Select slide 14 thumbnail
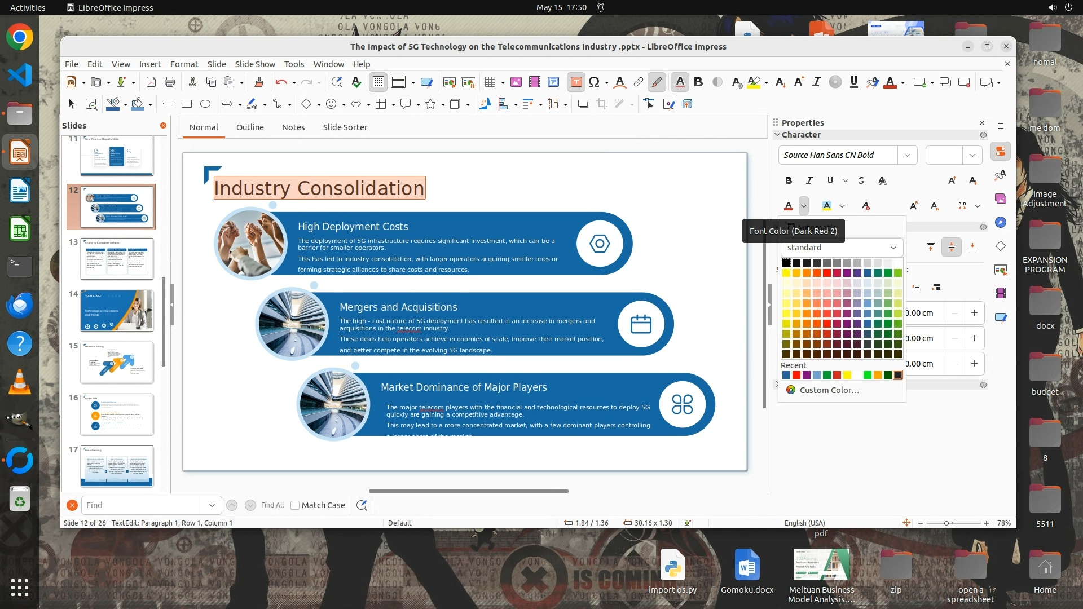This screenshot has height=609, width=1083. click(x=117, y=310)
